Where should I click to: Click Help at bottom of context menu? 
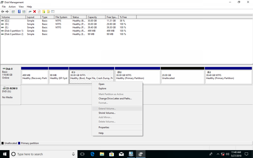(117, 133)
